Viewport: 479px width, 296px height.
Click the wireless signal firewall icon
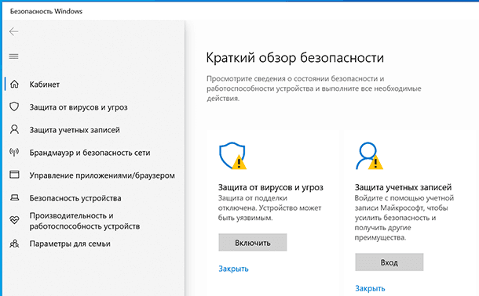pyautogui.click(x=14, y=152)
